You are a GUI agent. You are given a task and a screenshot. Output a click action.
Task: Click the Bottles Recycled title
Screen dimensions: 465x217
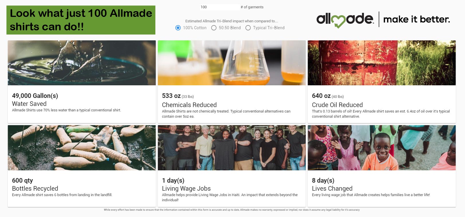35,188
